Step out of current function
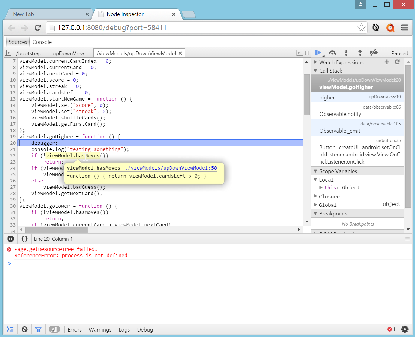The height and width of the screenshot is (337, 415). point(360,53)
